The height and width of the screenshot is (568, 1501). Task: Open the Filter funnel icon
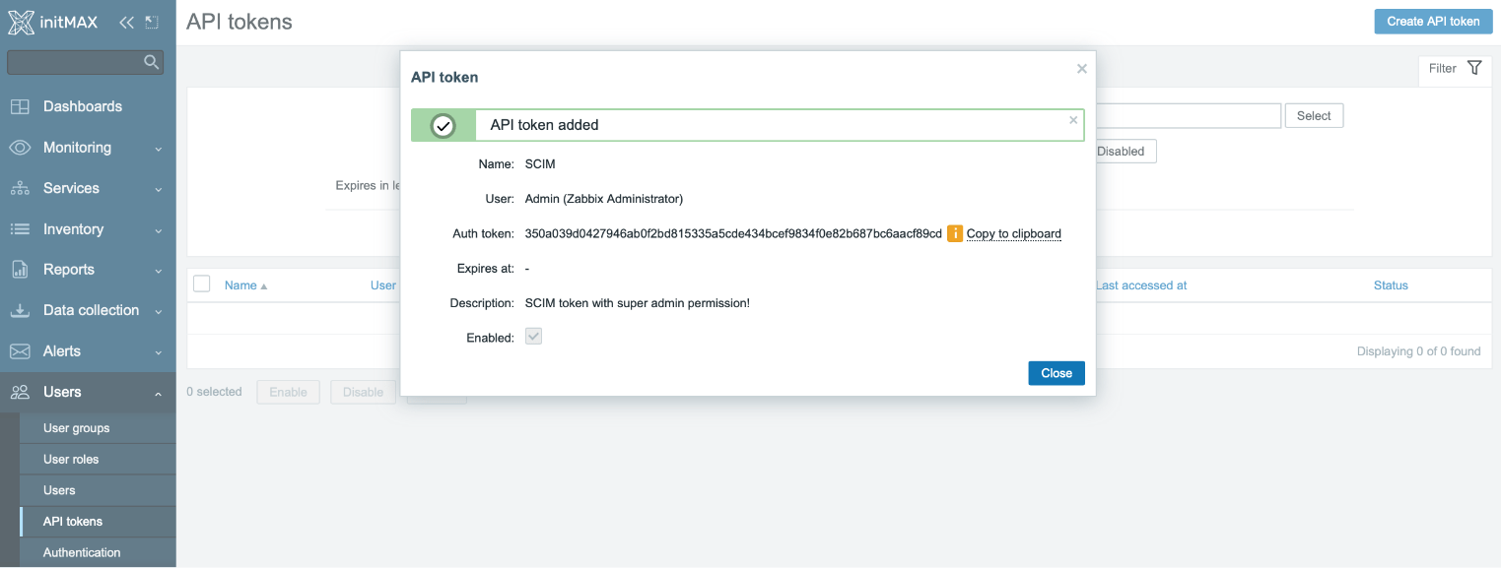coord(1474,67)
